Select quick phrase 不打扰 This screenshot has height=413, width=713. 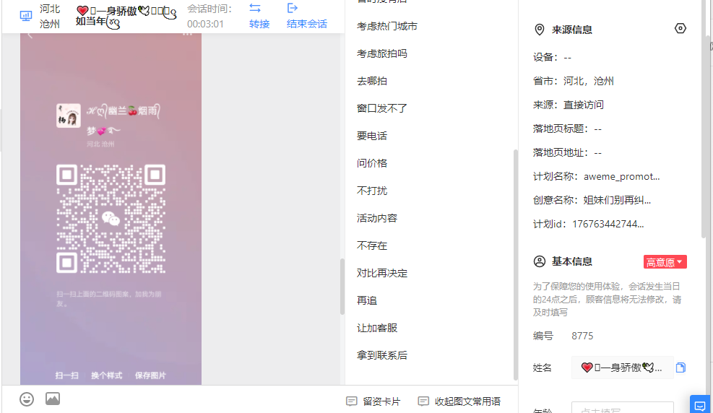(372, 191)
